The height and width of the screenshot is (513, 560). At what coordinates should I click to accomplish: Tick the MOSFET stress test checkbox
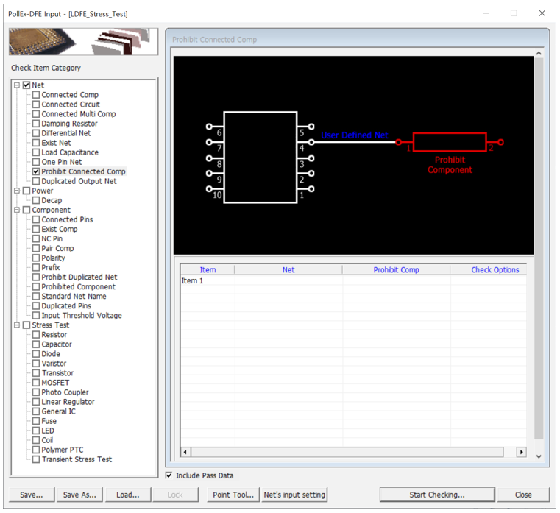[36, 383]
